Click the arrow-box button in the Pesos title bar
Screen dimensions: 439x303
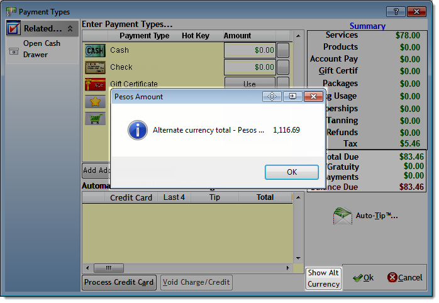tap(292, 96)
